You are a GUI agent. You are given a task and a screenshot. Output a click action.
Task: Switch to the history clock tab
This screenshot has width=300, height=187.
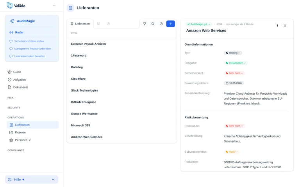[x=108, y=24]
